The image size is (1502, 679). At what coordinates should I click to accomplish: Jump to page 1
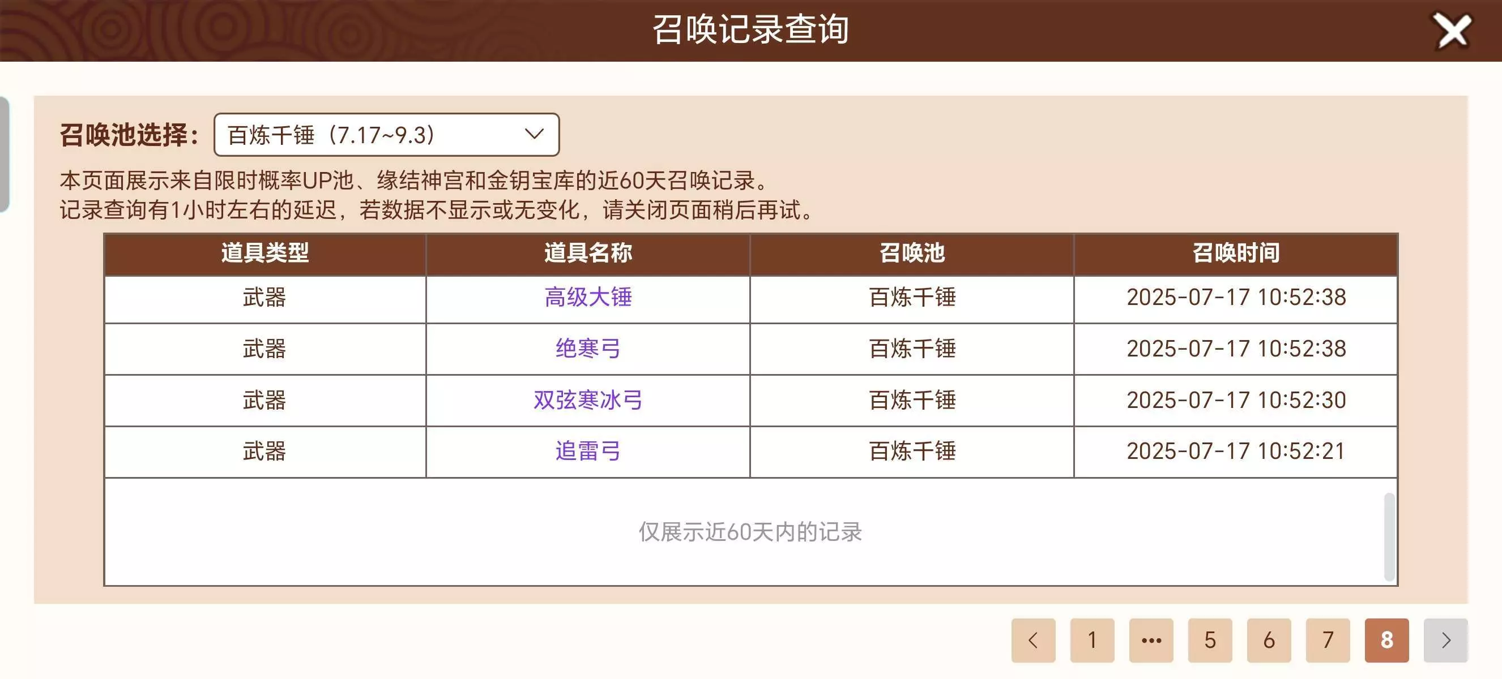(x=1092, y=640)
